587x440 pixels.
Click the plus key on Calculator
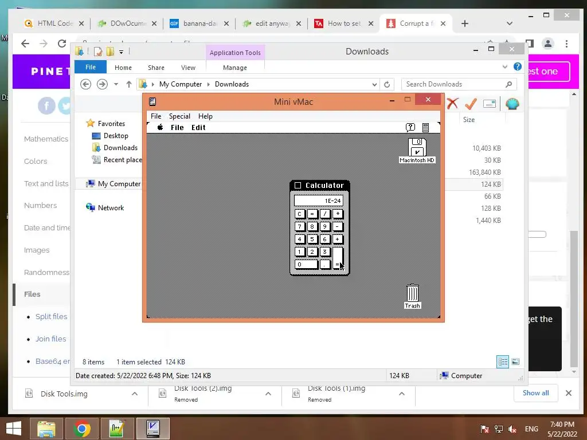(337, 239)
